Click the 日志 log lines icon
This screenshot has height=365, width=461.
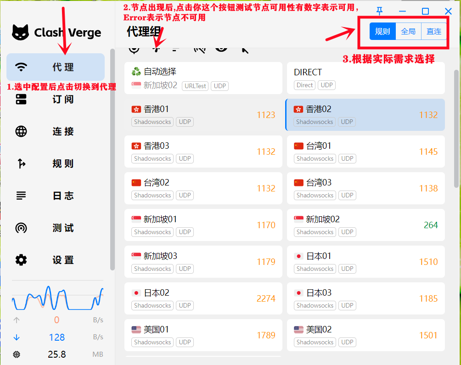point(21,196)
